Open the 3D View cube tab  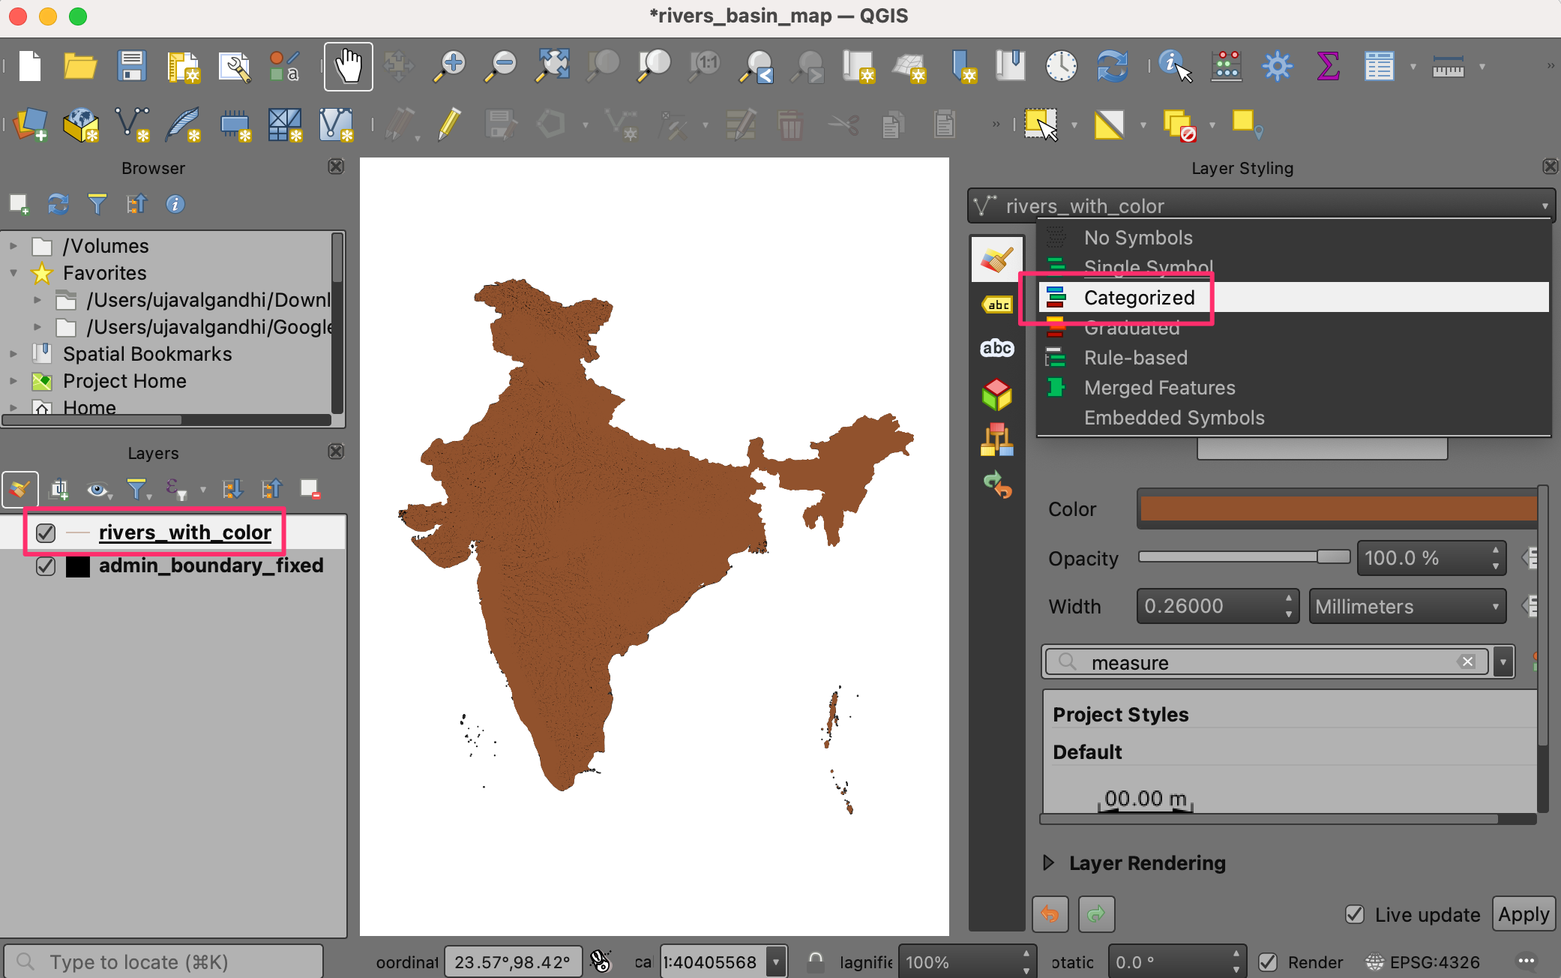coord(996,394)
